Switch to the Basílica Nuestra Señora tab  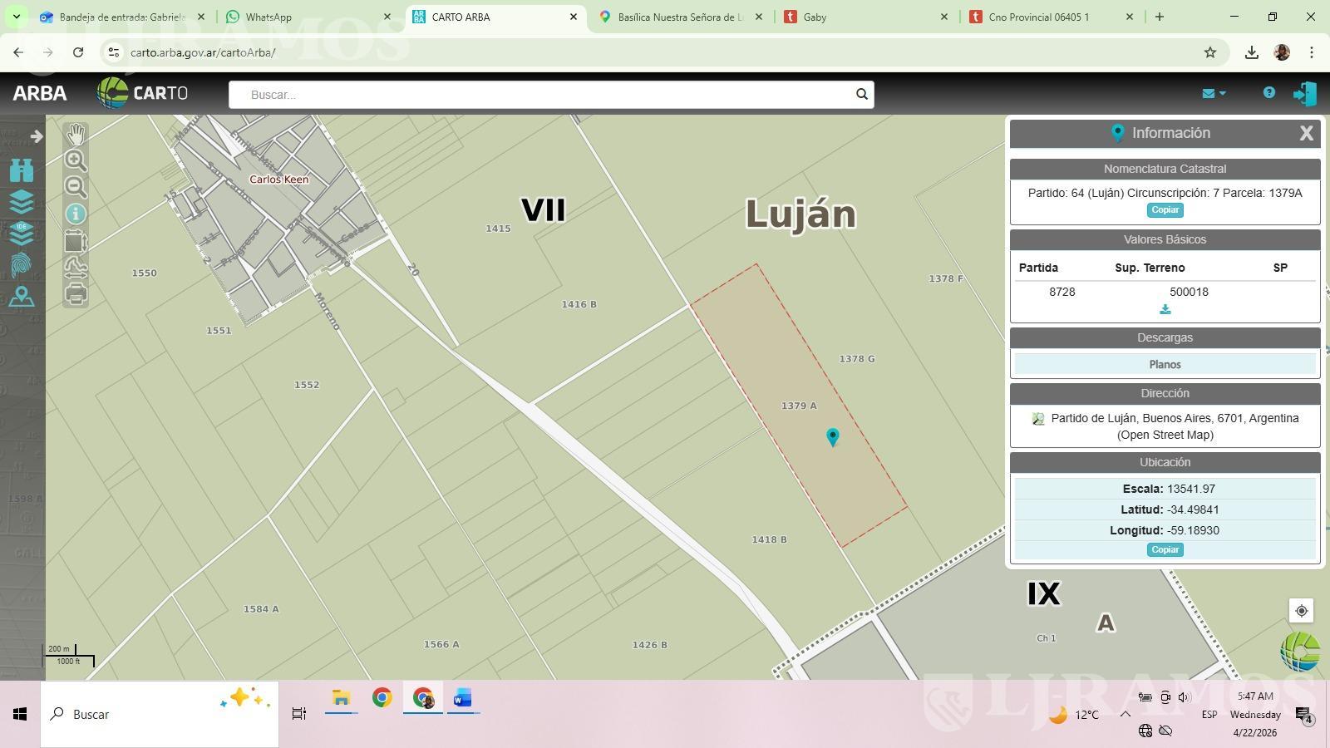click(679, 17)
